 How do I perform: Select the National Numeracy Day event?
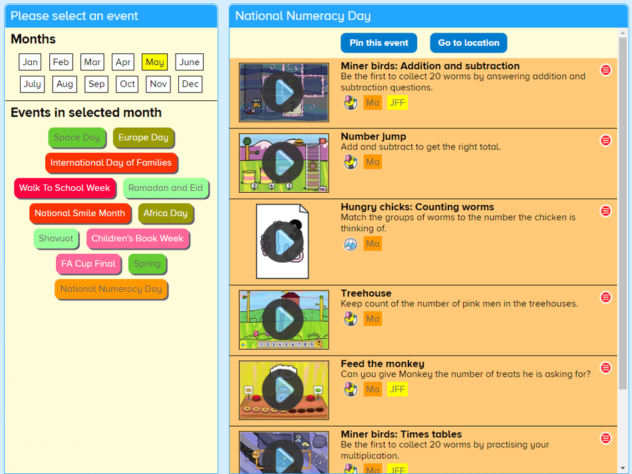(111, 289)
